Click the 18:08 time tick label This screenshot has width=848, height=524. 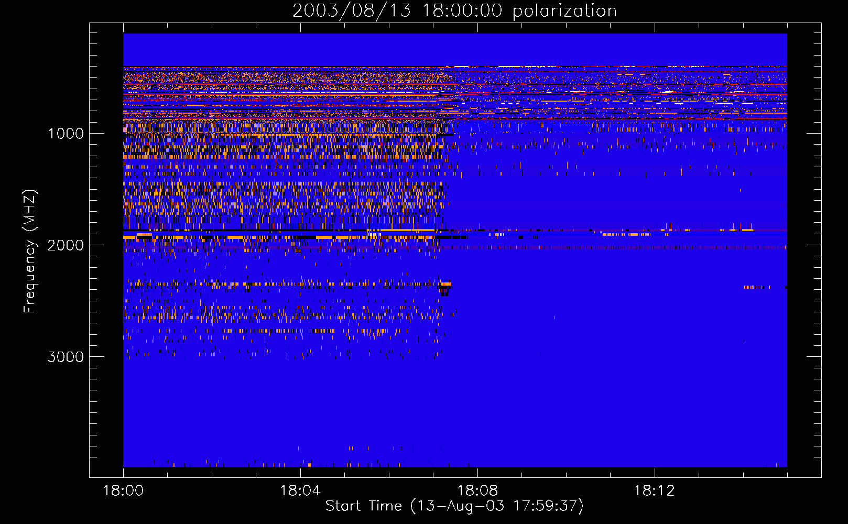click(x=477, y=491)
